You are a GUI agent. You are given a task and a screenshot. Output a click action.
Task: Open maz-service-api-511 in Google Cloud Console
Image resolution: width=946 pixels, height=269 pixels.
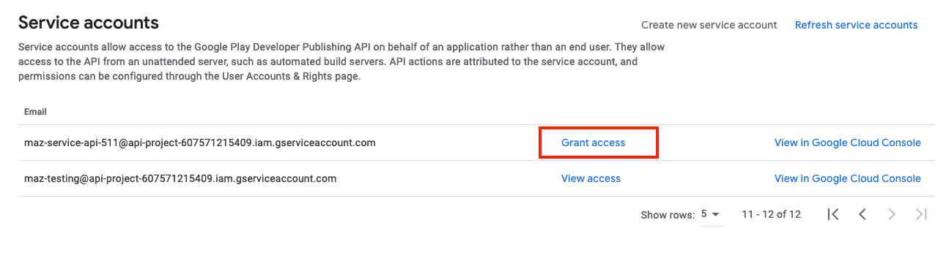tap(848, 143)
